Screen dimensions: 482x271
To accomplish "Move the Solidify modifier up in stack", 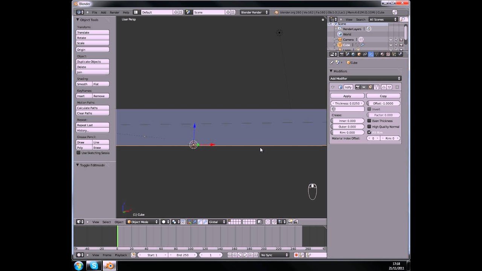I will [x=384, y=87].
